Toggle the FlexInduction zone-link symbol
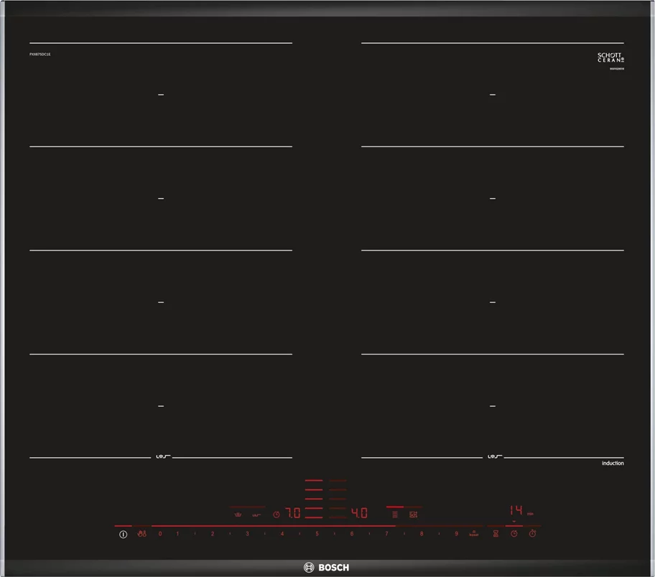This screenshot has width=655, height=577. point(394,515)
